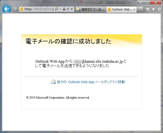Click the browser forward arrow button
The image size is (163, 133).
pos(15,9)
